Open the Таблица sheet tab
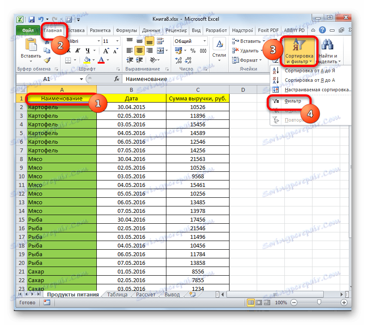The height and width of the screenshot is (325, 373). (117, 295)
